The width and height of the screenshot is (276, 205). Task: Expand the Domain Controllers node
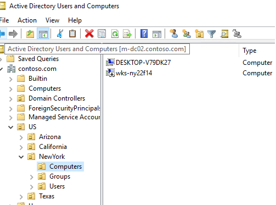(11, 99)
